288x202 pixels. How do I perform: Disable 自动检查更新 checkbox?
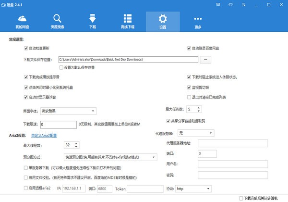26,49
